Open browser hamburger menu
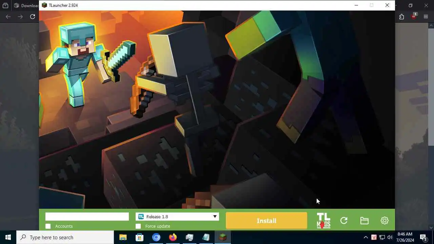434x244 pixels. [x=426, y=17]
